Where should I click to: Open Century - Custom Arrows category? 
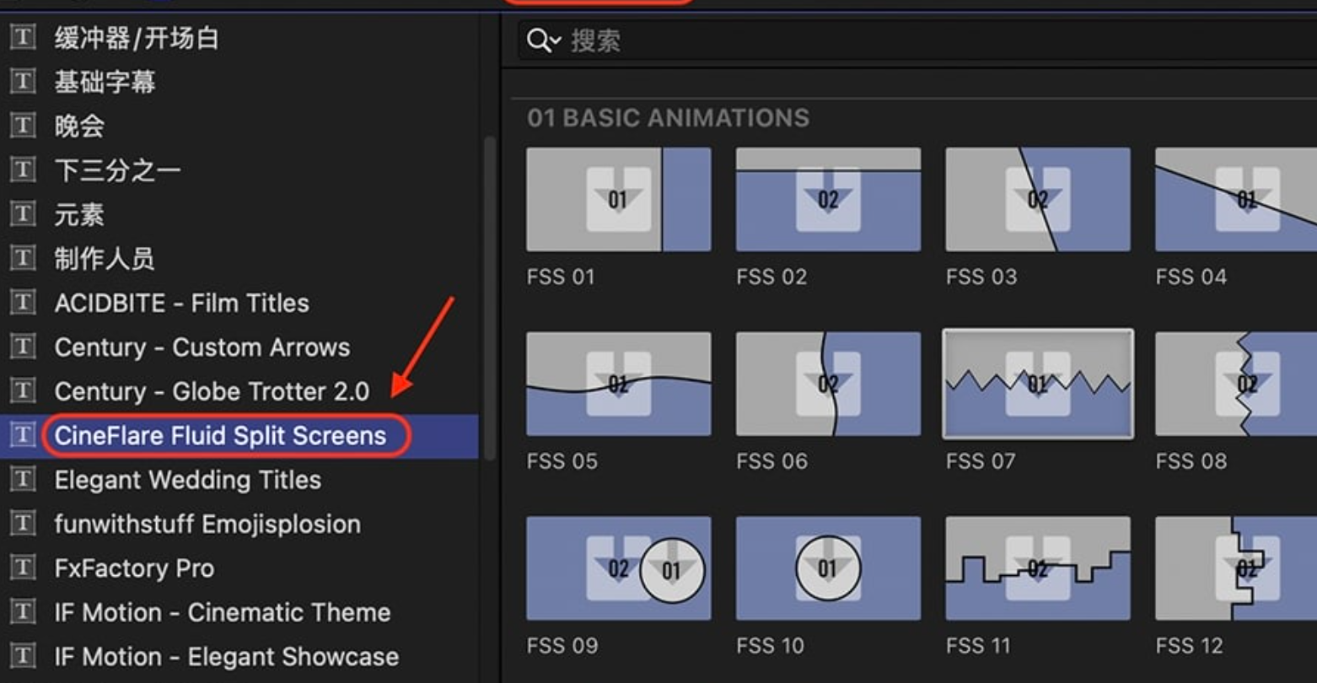point(202,347)
